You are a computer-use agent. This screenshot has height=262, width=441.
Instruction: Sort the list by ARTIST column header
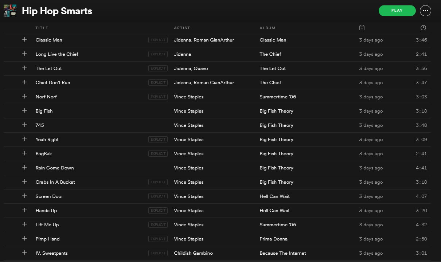[182, 28]
